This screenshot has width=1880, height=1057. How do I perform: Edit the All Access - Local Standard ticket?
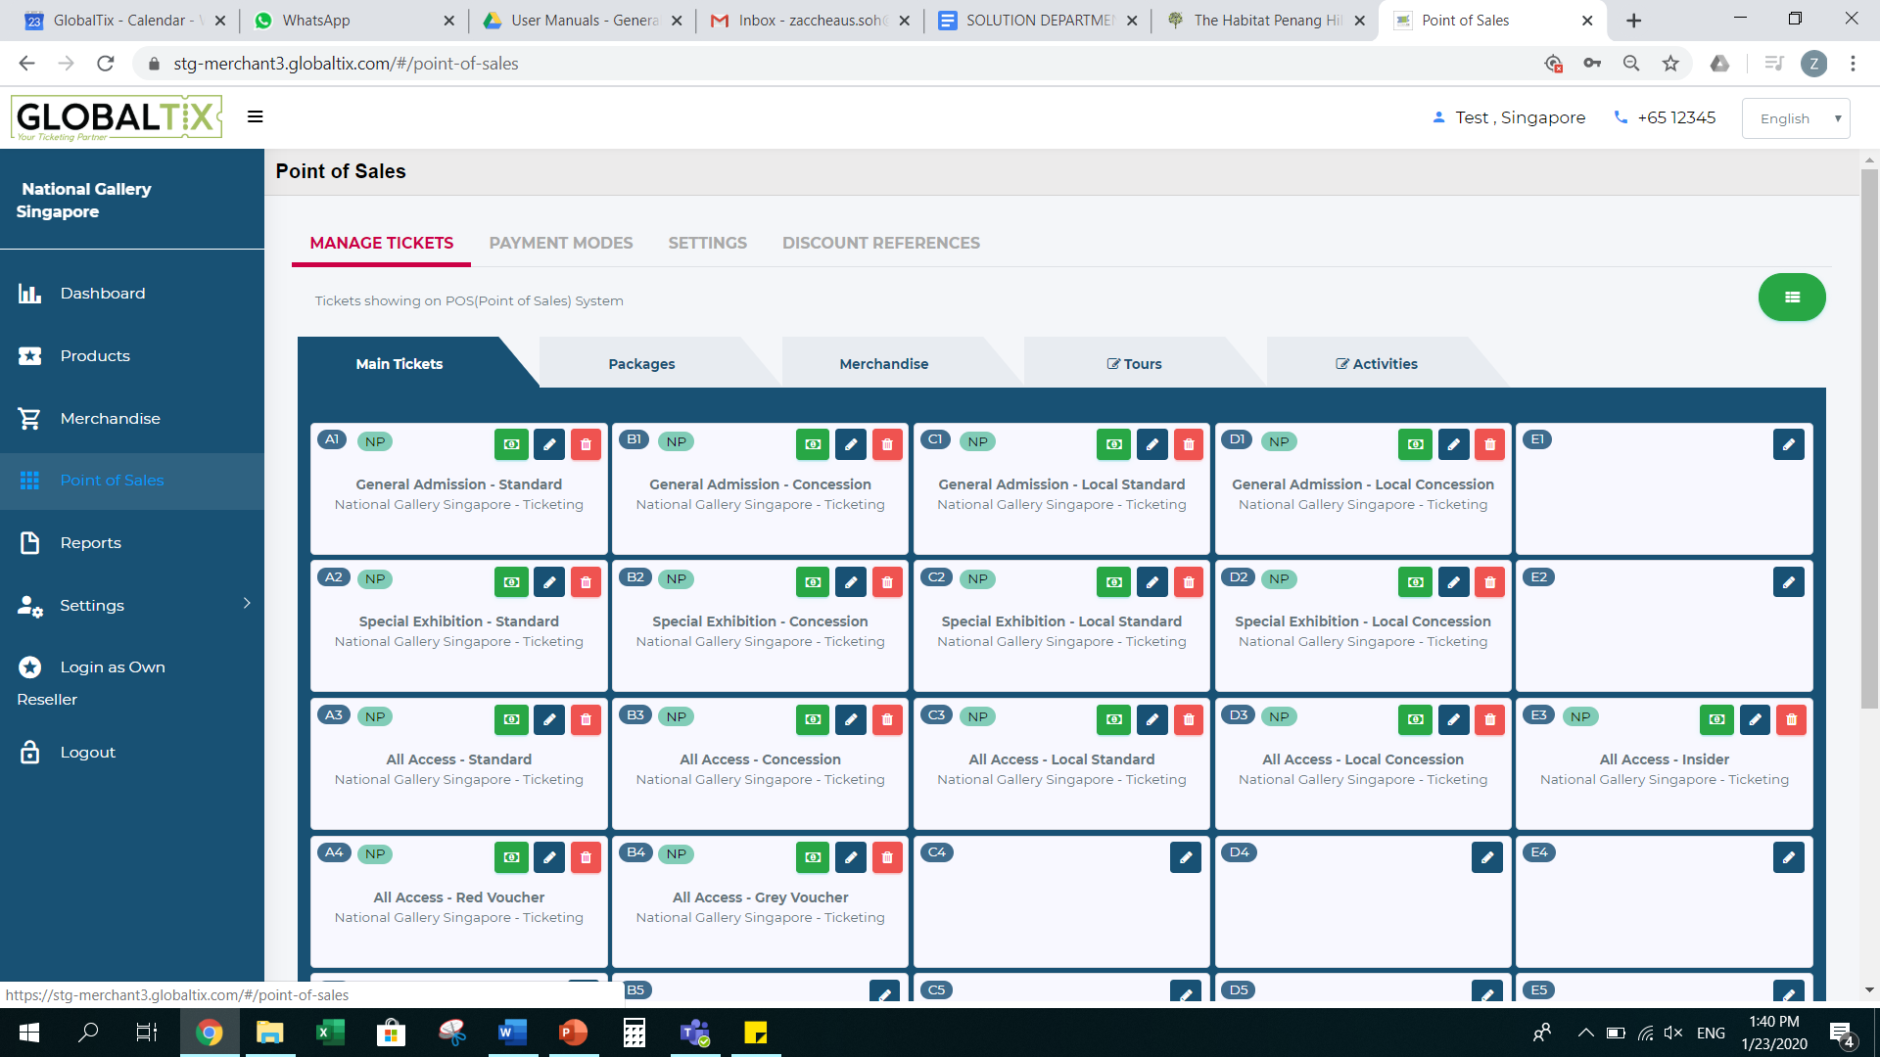[x=1152, y=720]
